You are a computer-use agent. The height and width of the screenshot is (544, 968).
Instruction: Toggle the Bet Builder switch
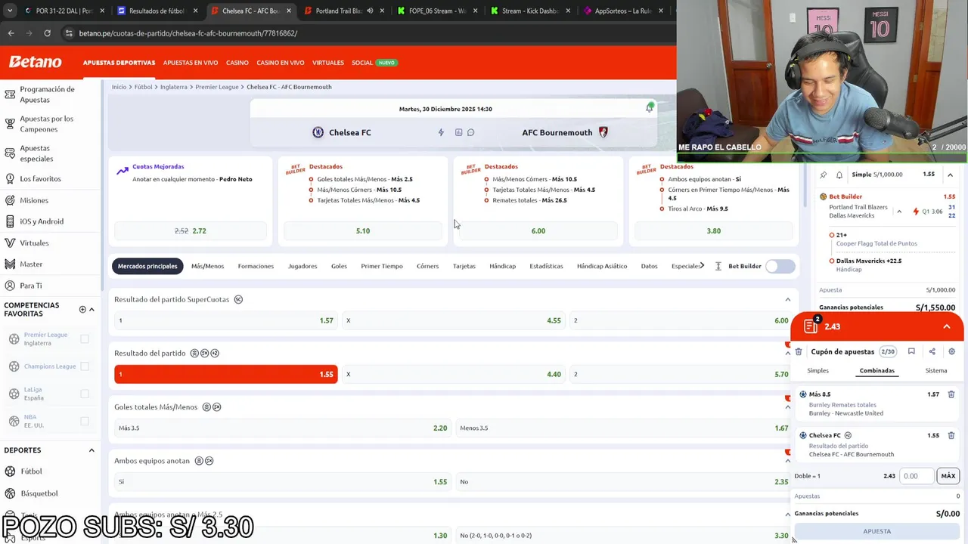point(780,266)
